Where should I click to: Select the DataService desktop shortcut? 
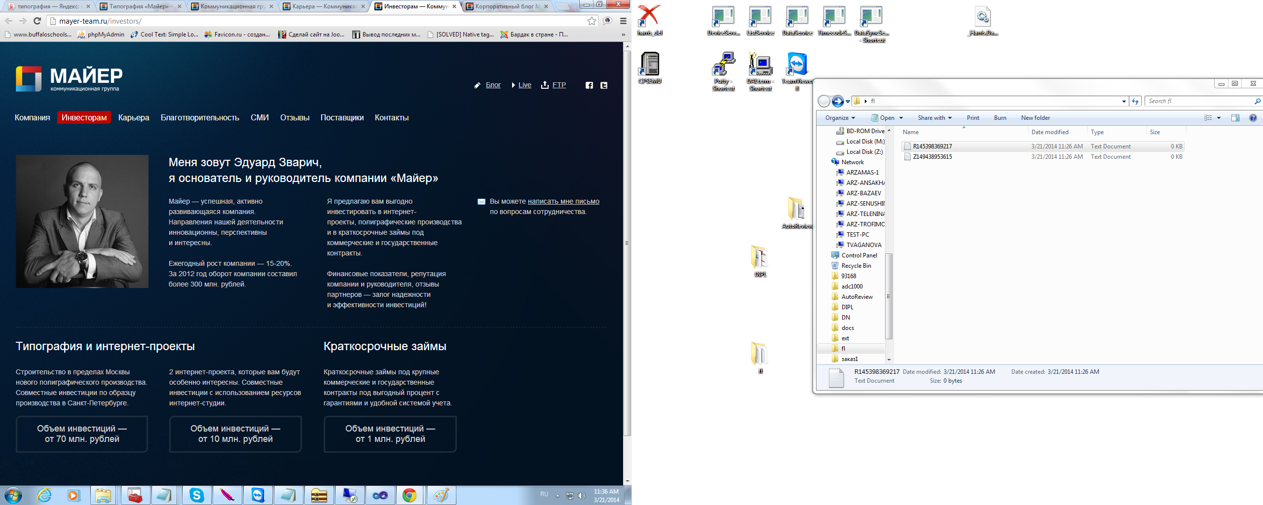[x=797, y=20]
